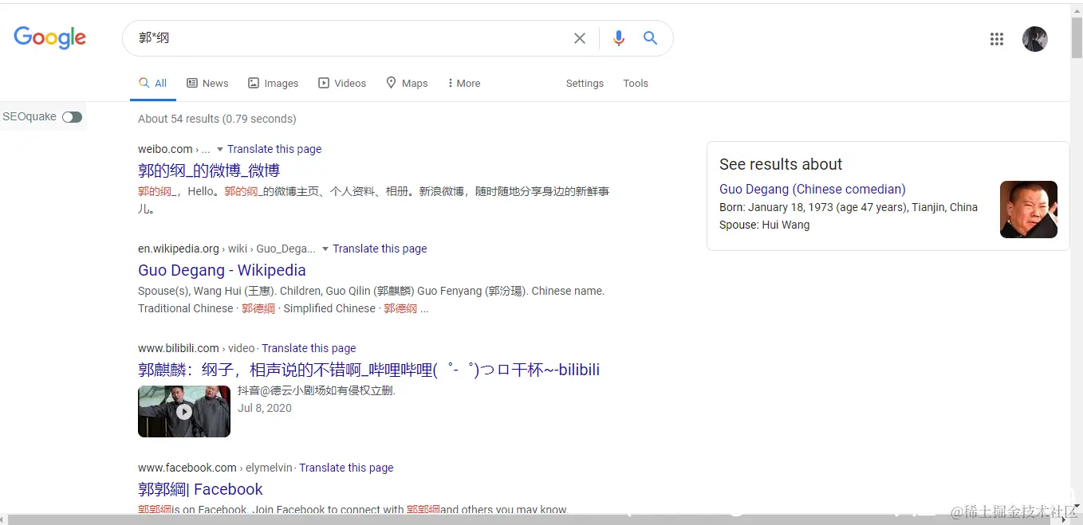Select the magnifying glass to search
This screenshot has width=1083, height=525.
[x=650, y=37]
